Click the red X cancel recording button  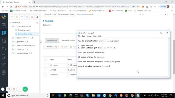(x=14, y=89)
